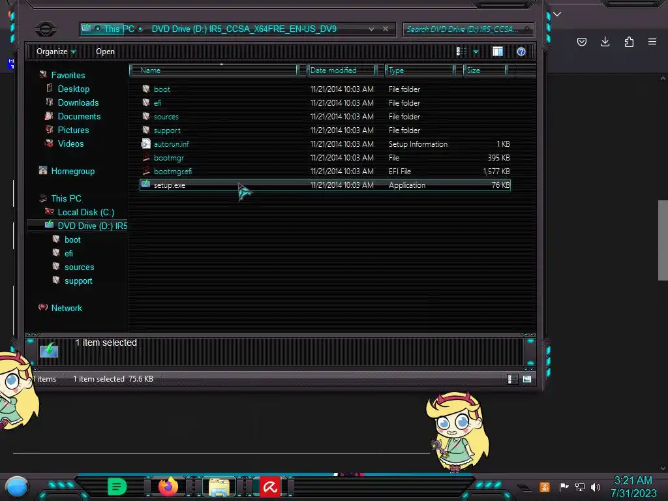Select Homegroup in the navigation pane

(x=73, y=172)
